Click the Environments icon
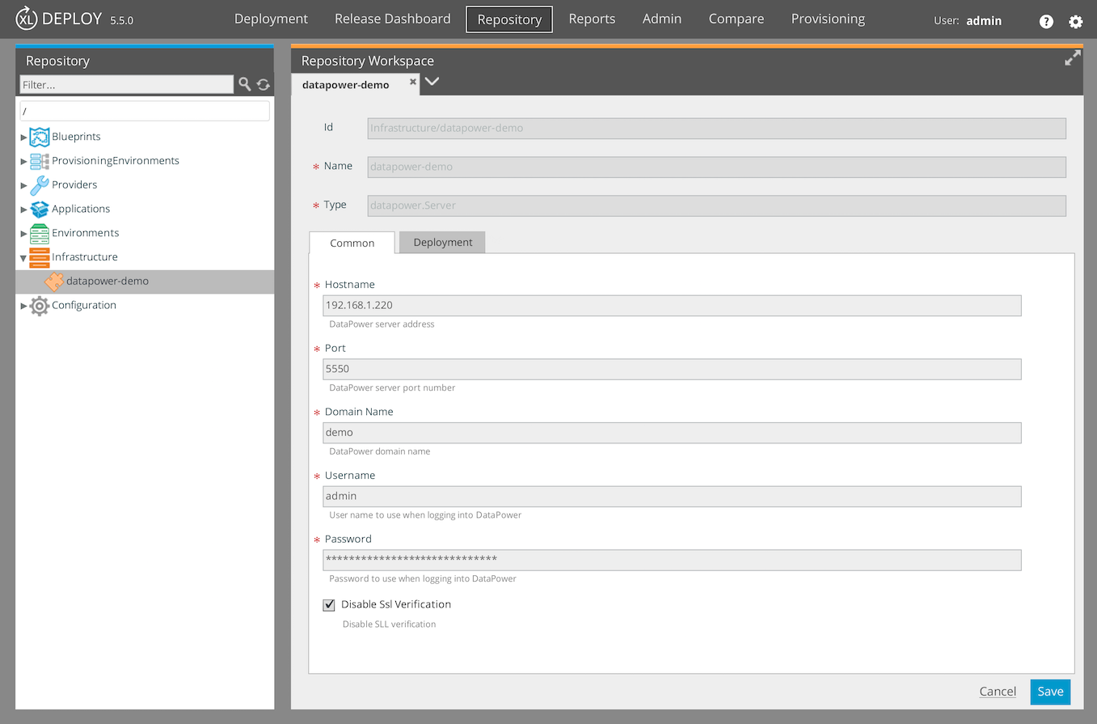 [40, 233]
